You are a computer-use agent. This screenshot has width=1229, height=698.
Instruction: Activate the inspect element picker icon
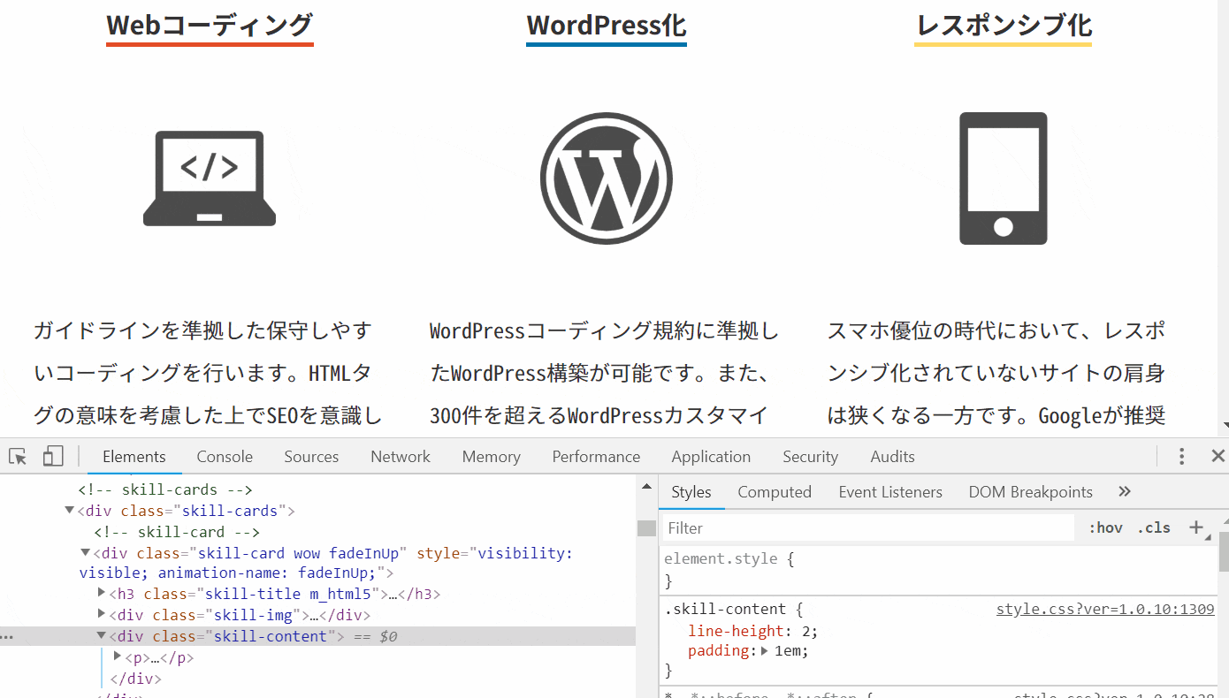18,457
